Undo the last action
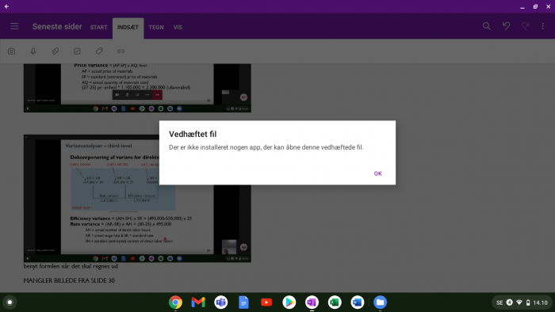The height and width of the screenshot is (312, 555). coord(506,26)
